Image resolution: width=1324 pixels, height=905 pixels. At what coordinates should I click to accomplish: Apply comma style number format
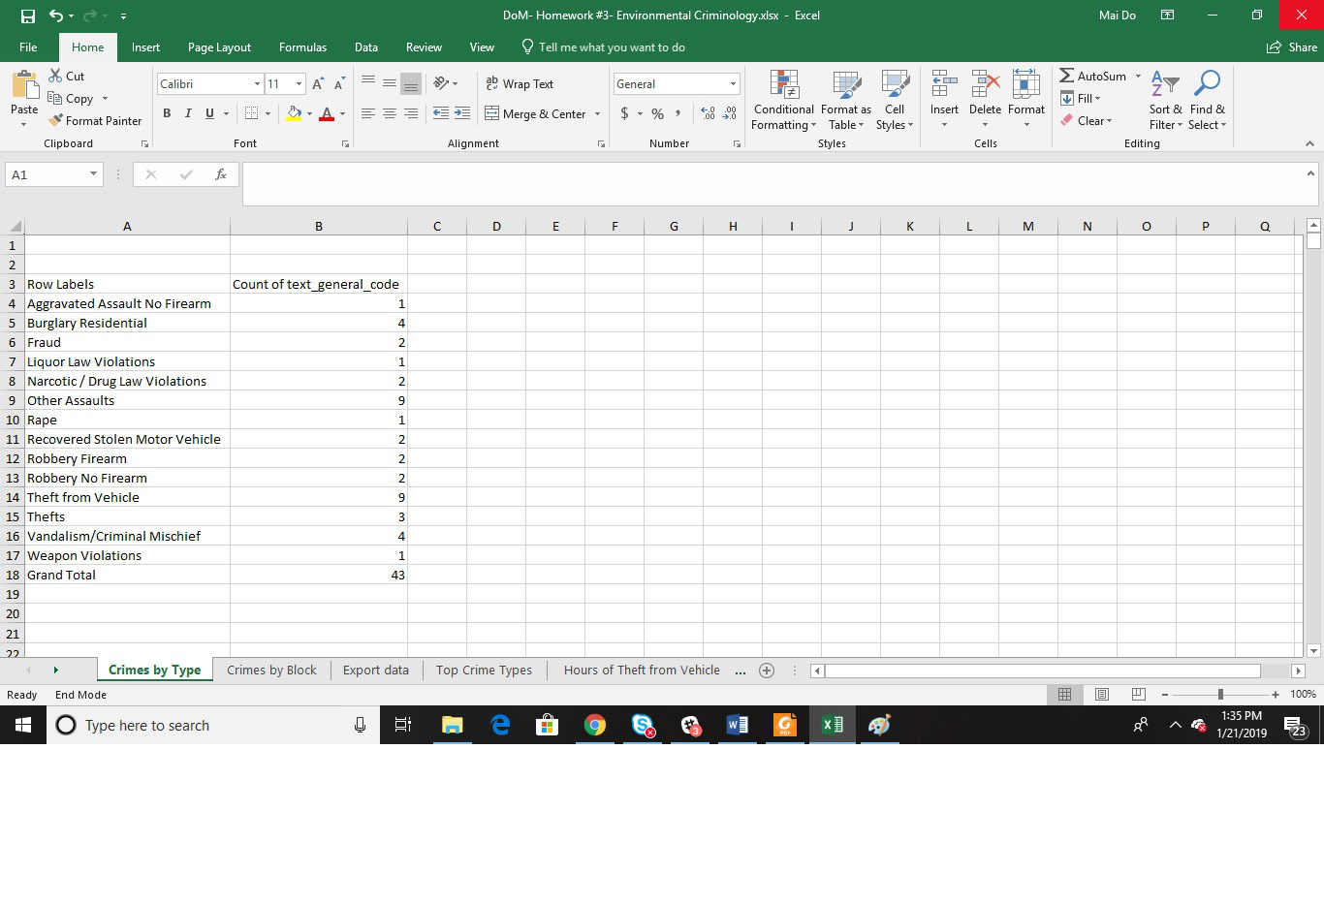[x=678, y=113]
